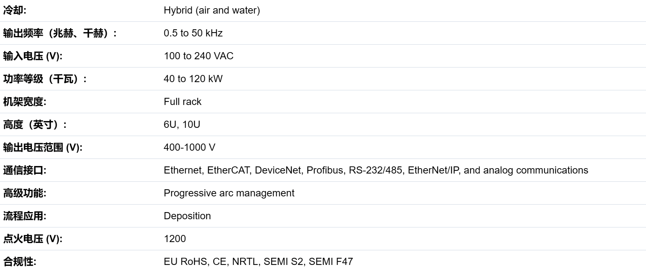The width and height of the screenshot is (646, 276).
Task: Click the Deposition value
Action: coord(187,216)
